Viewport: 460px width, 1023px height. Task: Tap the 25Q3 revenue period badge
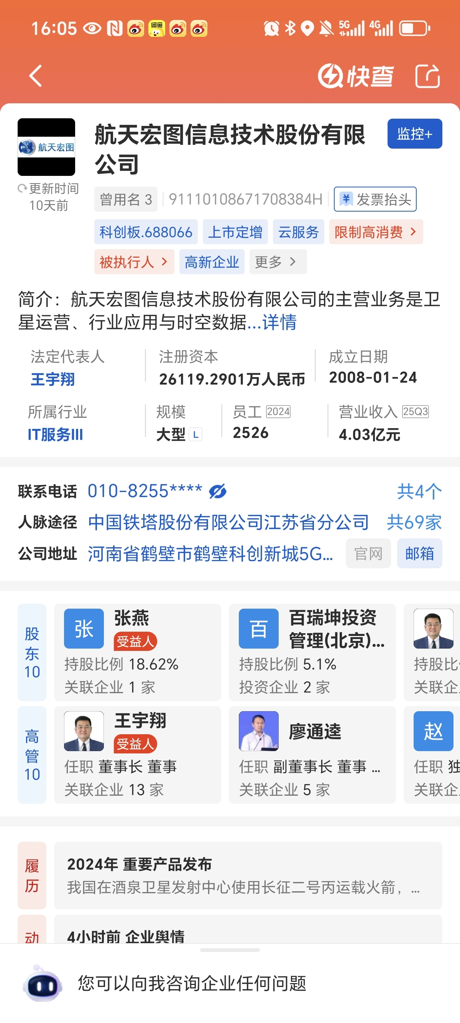tap(415, 411)
